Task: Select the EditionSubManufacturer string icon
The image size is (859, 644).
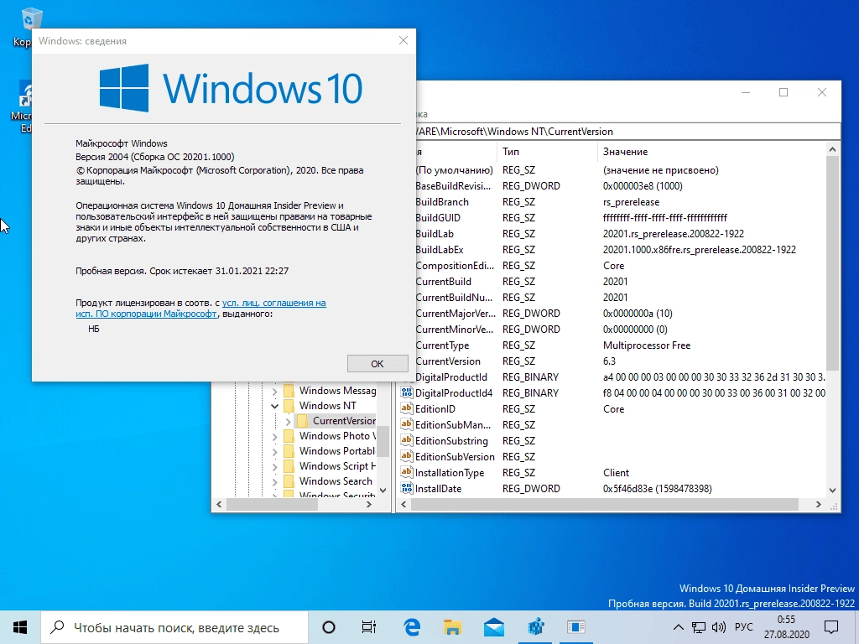Action: click(x=407, y=424)
